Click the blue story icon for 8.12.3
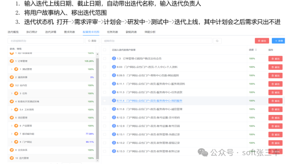289x164 pixels. [x=114, y=117]
